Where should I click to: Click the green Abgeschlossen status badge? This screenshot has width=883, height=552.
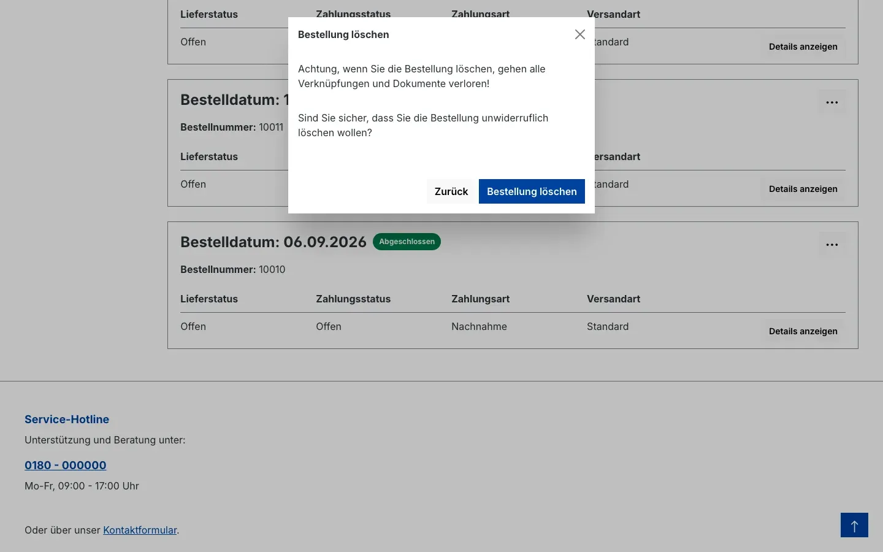(x=407, y=242)
